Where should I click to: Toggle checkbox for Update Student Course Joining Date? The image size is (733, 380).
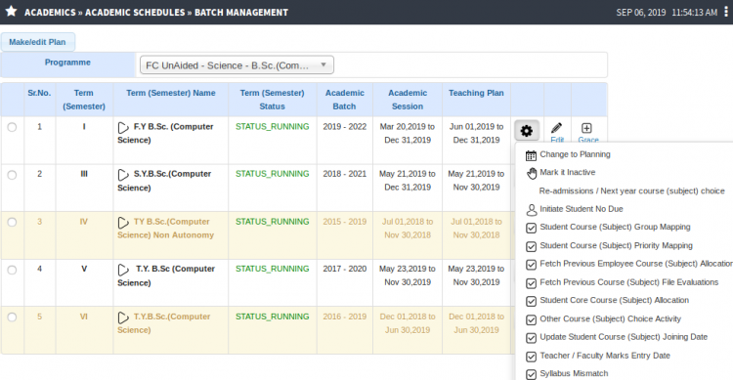tap(531, 338)
